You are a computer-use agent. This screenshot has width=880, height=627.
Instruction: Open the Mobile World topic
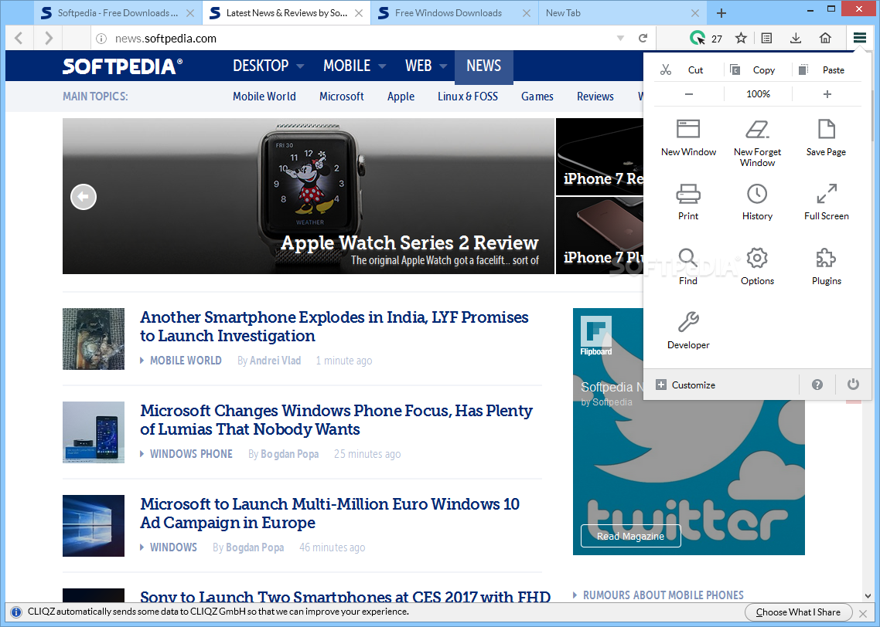[264, 97]
